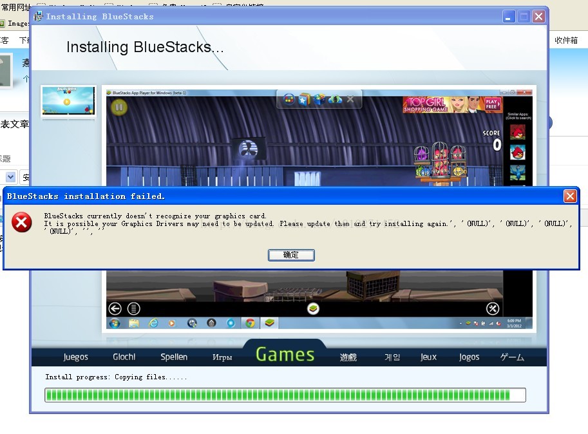Screen dimensions: 588x434
Task: Click Internet Explorer icon in preview taskbar
Action: click(x=153, y=323)
